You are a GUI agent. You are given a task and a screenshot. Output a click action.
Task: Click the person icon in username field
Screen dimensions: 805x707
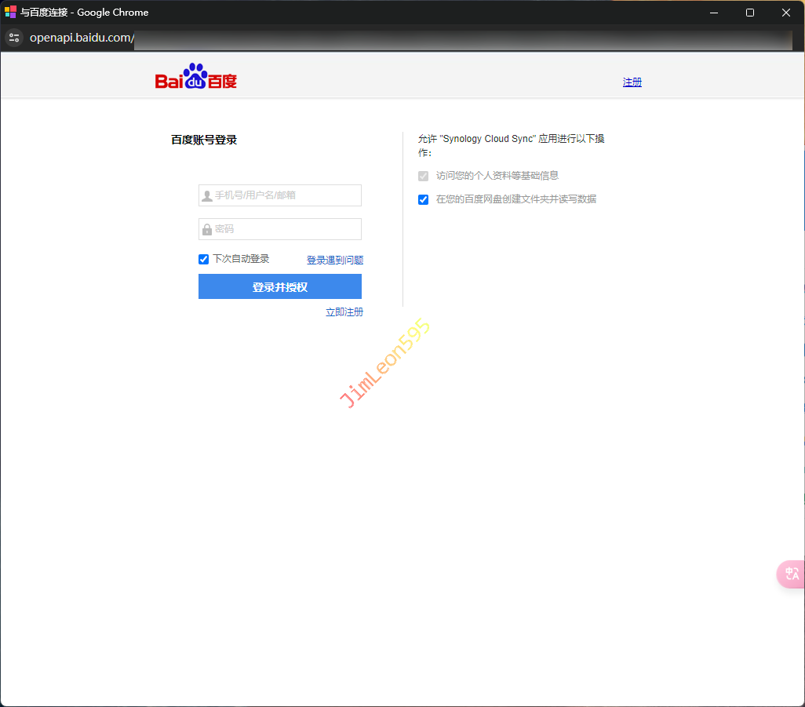click(x=207, y=195)
